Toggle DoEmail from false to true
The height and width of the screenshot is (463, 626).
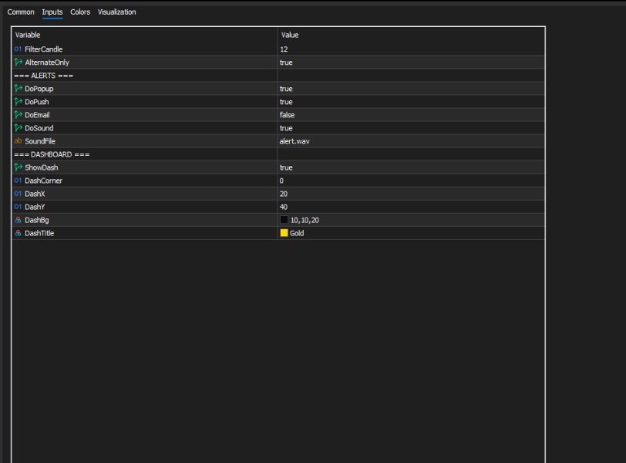click(347, 114)
